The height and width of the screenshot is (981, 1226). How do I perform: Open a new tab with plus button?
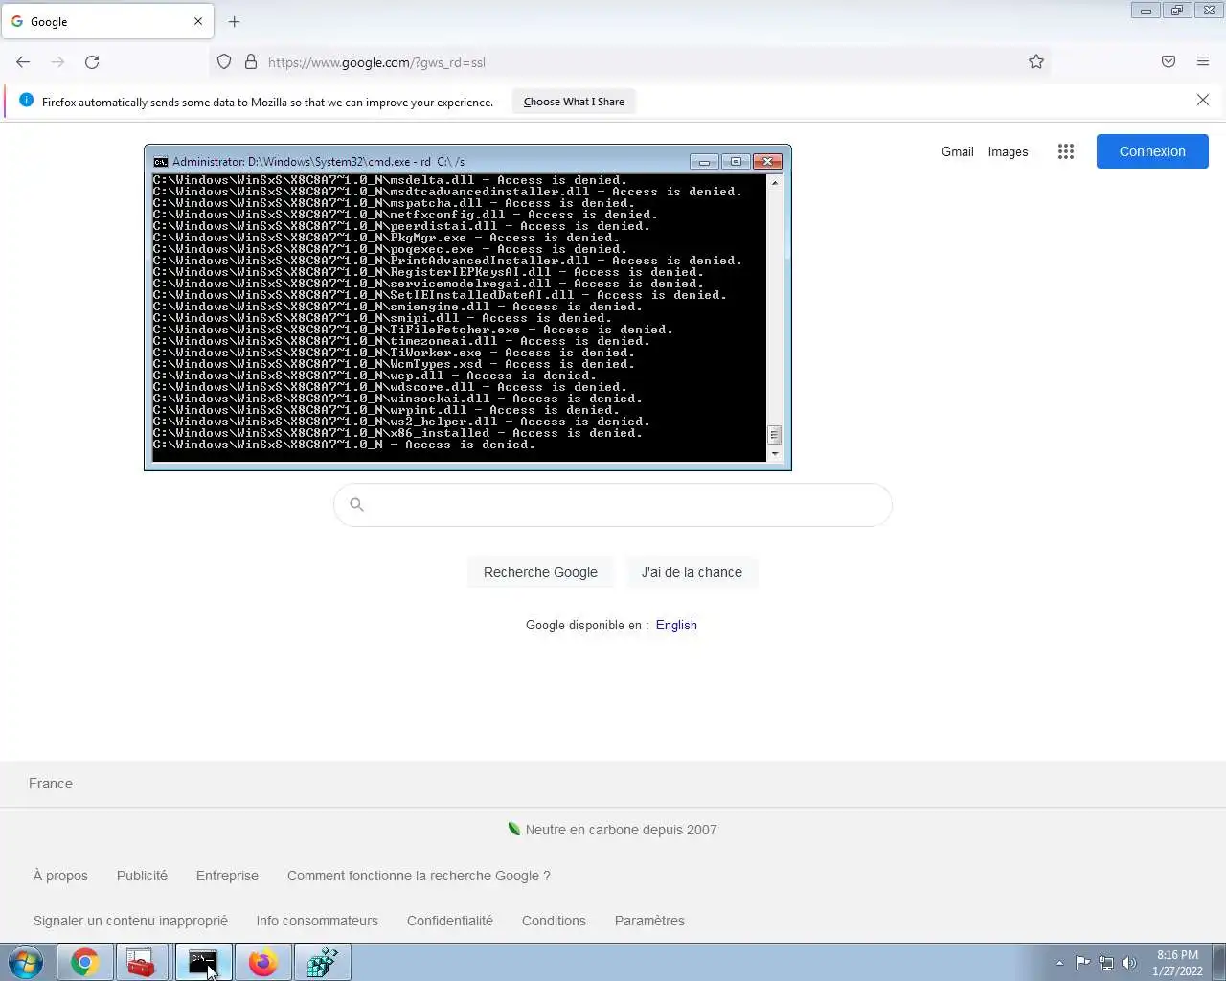(235, 21)
